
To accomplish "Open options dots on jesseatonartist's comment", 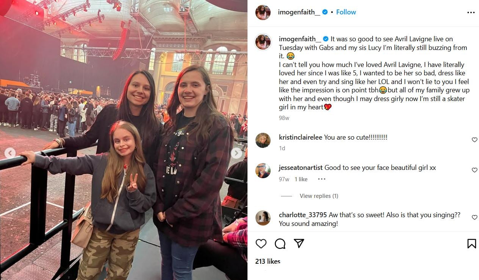I will [x=321, y=179].
